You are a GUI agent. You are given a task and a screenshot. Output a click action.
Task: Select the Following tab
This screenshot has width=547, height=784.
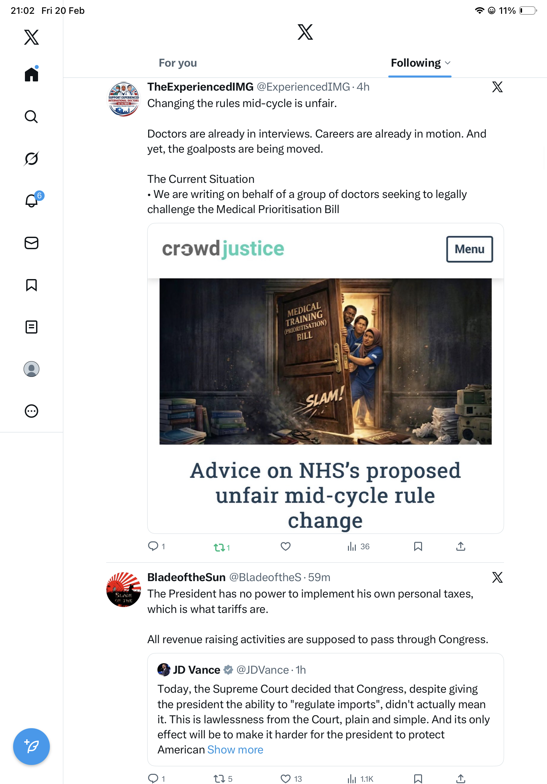(x=415, y=63)
